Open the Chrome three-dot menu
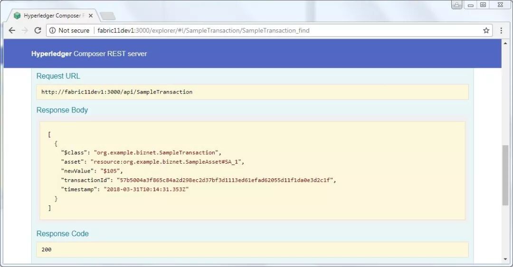Screen dimensions: 513x267 pos(501,30)
